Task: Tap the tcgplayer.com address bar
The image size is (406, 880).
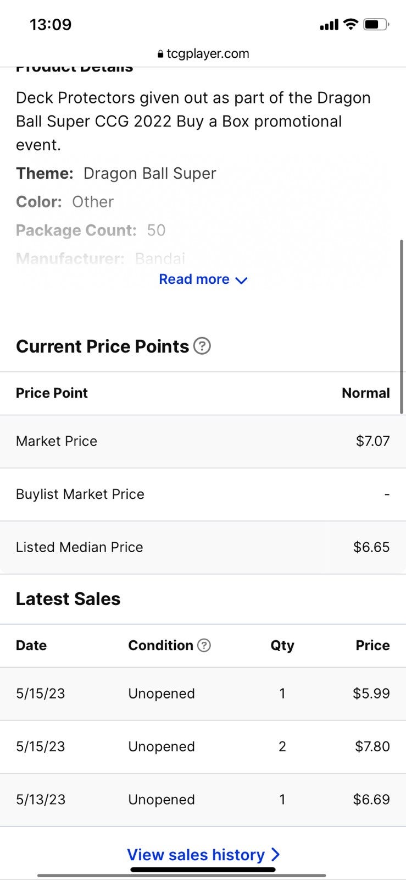Action: click(203, 54)
